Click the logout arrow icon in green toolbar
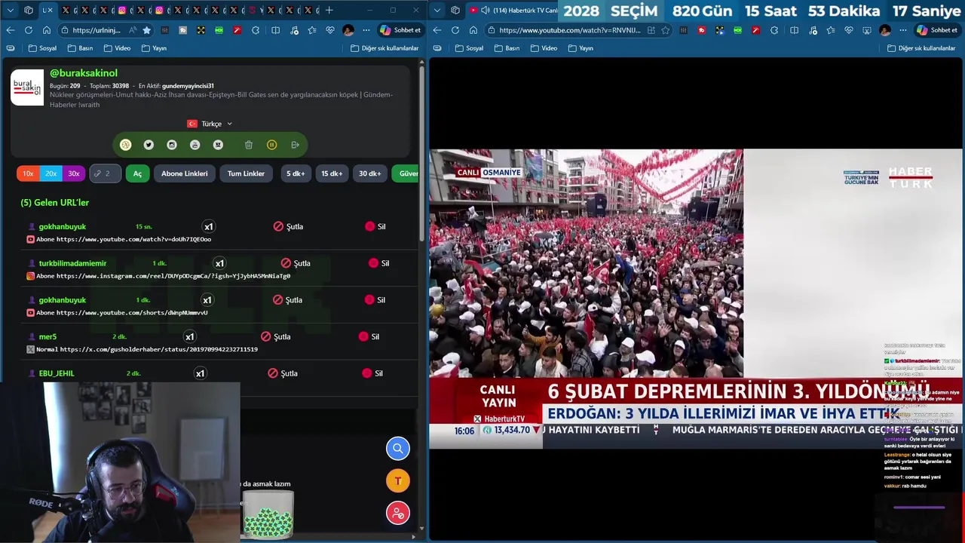 (x=295, y=145)
